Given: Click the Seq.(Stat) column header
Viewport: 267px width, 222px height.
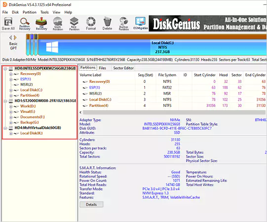Looking at the screenshot, I should pos(146,75).
